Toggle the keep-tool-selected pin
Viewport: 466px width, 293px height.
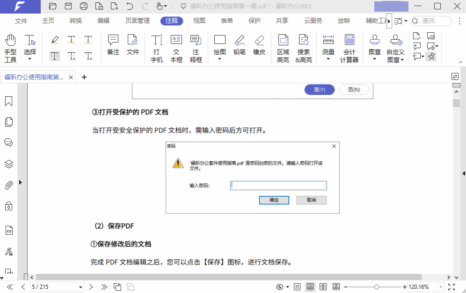coord(431,56)
